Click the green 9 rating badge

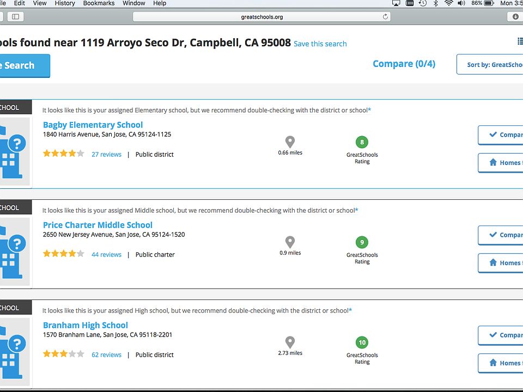[x=362, y=242]
